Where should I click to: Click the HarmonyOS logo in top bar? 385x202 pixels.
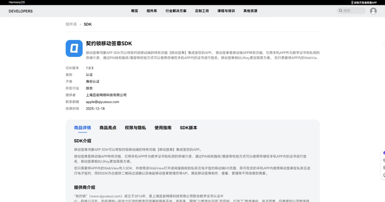[17, 2]
